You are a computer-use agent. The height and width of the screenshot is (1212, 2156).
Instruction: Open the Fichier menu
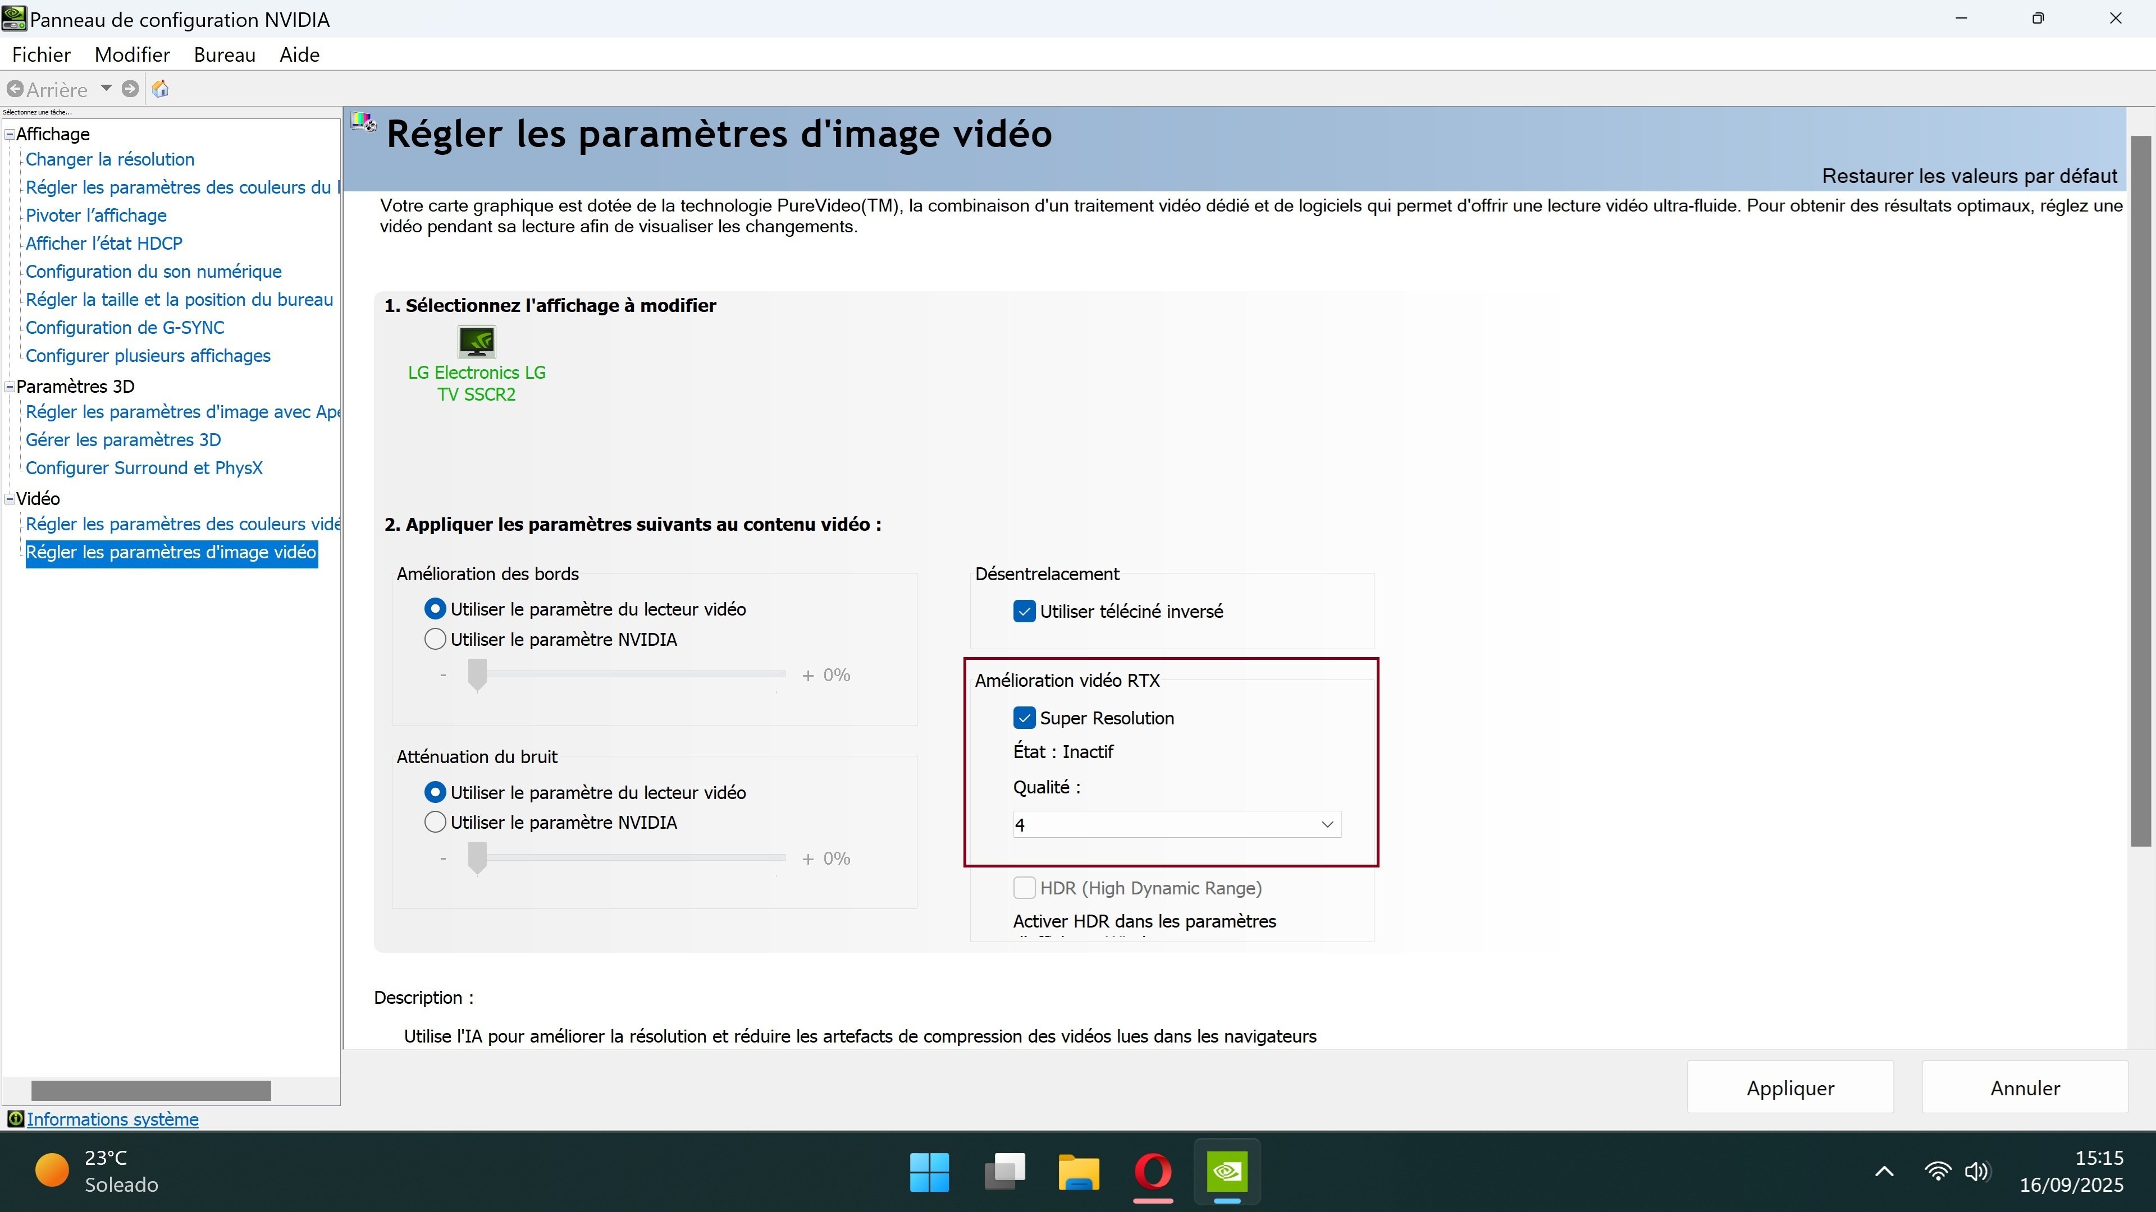coord(42,54)
